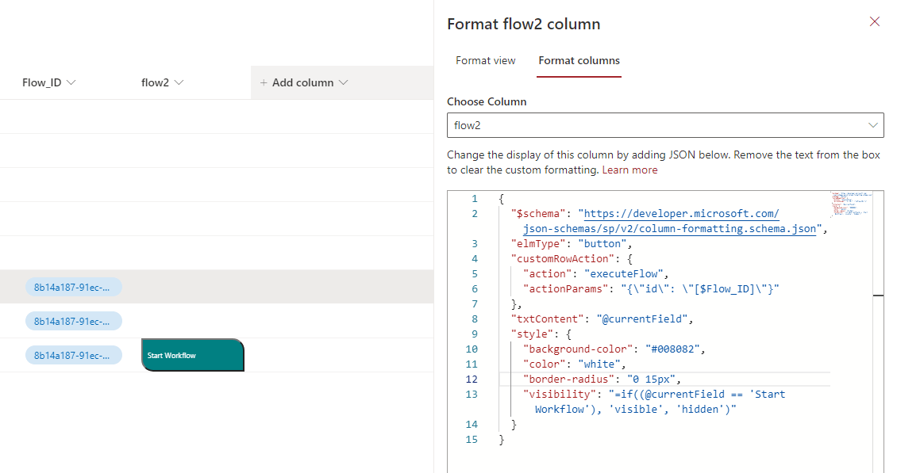This screenshot has width=897, height=473.
Task: Click the "@currentField" txtContent value on line 8
Action: pyautogui.click(x=641, y=319)
